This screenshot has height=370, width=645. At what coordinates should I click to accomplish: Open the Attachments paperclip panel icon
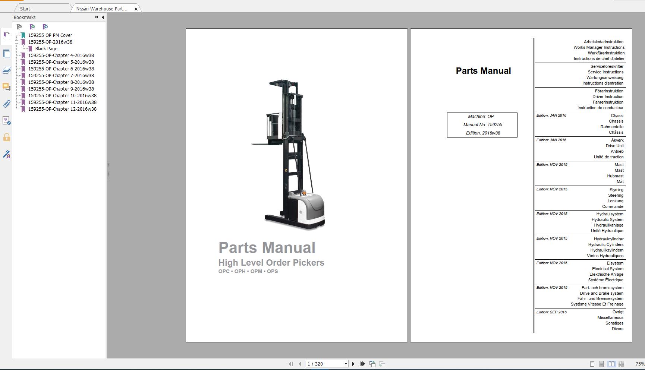6,104
